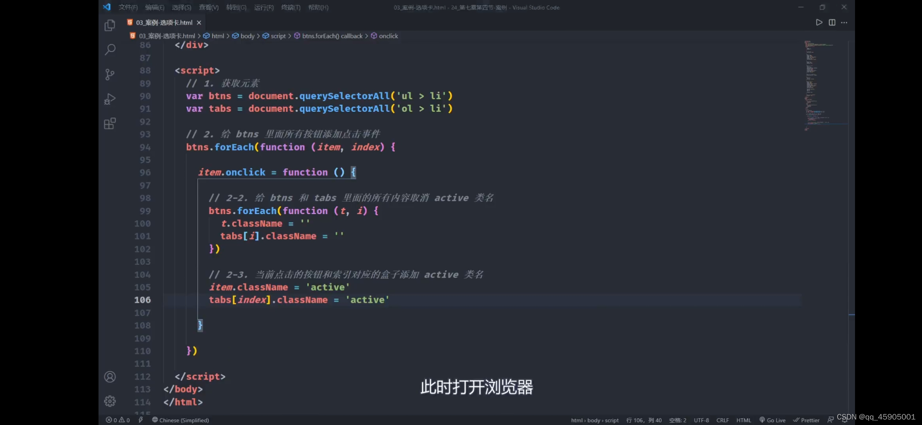Viewport: 922px width, 425px height.
Task: Open the 文件(F) menu
Action: coord(128,7)
